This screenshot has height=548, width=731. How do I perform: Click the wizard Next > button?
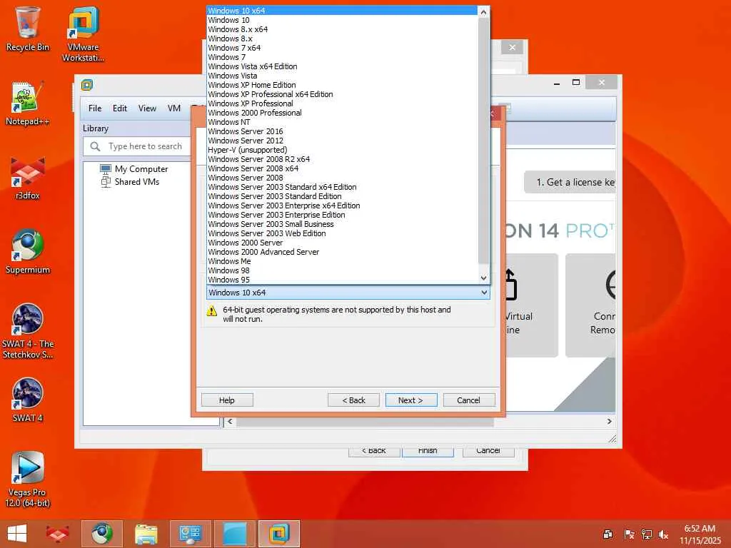coord(411,400)
